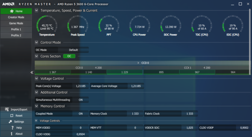Click CLDO VDDG value 0,9504
Viewport: 252px width, 137px height.
pyautogui.click(x=80, y=134)
